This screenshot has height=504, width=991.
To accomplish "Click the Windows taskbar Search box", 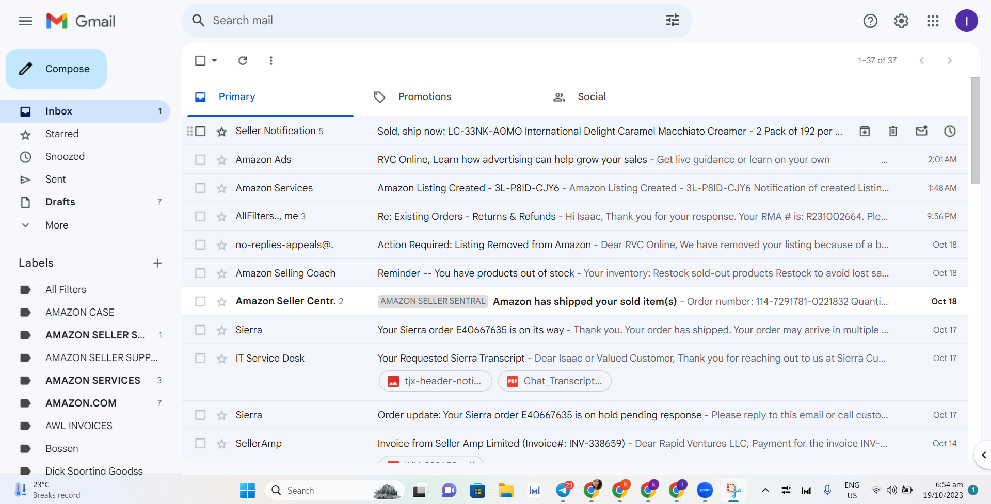I will click(335, 490).
